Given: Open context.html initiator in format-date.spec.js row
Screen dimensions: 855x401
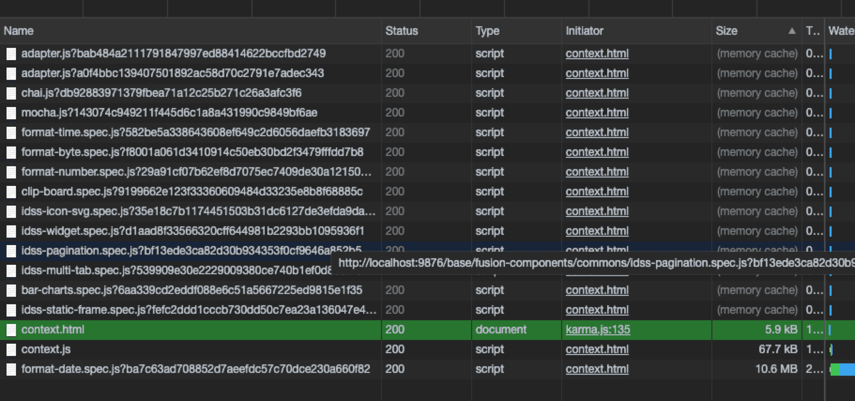Looking at the screenshot, I should 597,369.
